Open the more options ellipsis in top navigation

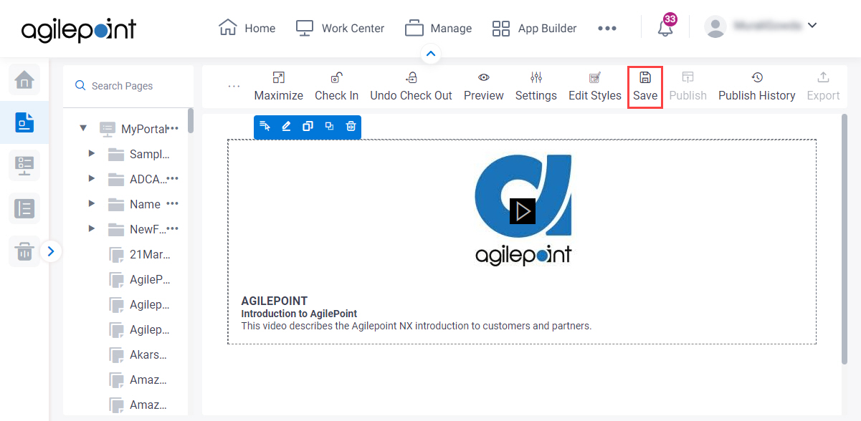607,28
